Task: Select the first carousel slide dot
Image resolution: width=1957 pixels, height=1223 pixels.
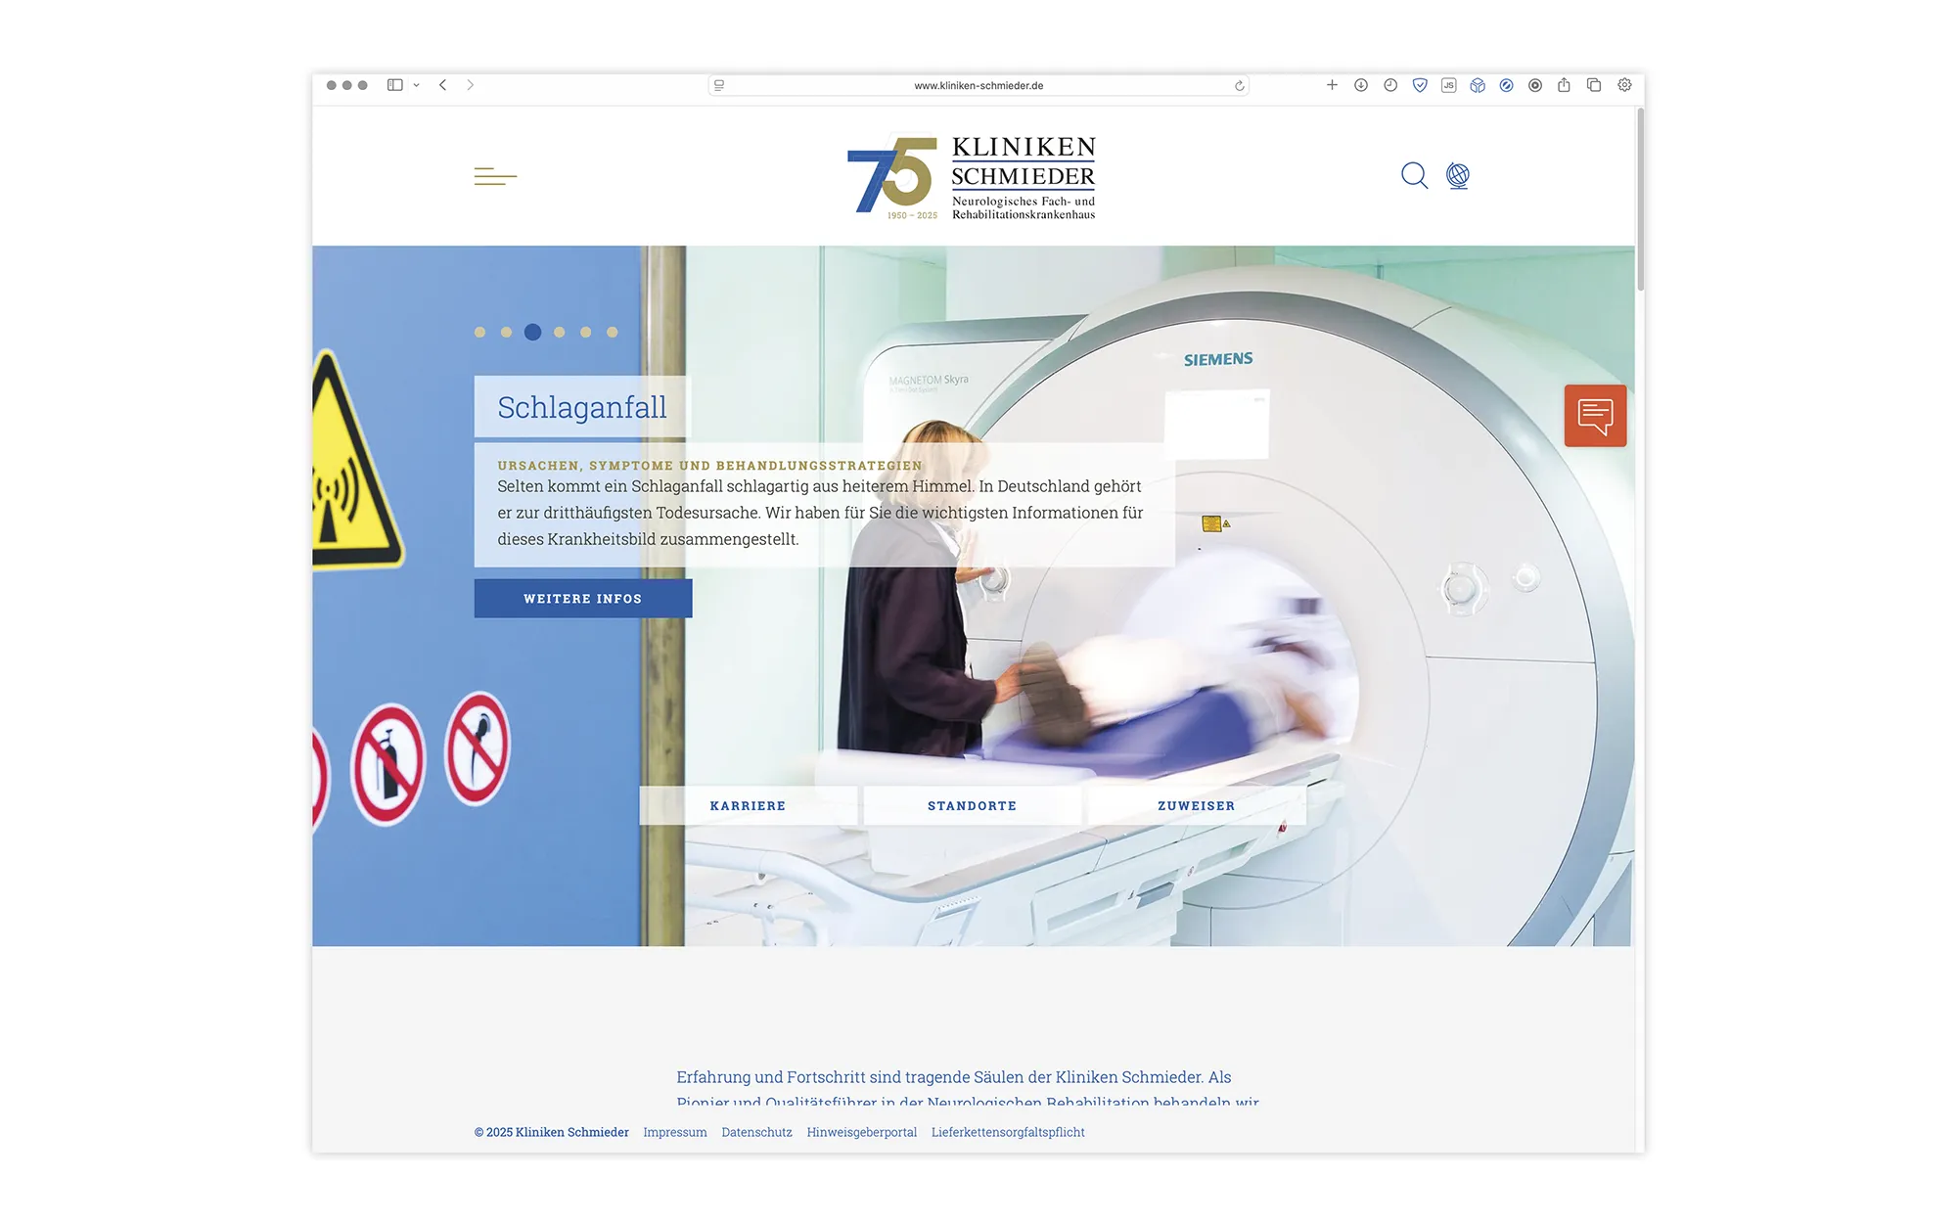Action: (479, 333)
